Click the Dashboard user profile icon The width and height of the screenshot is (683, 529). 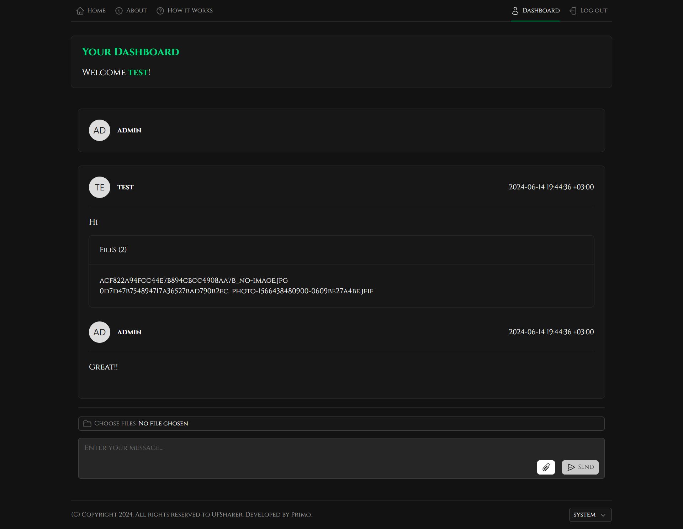click(515, 11)
